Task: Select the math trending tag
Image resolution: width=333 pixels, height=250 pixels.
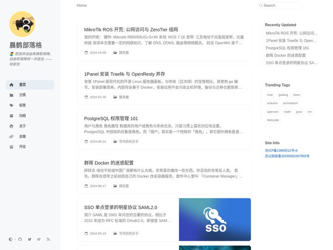Action: pyautogui.click(x=287, y=112)
